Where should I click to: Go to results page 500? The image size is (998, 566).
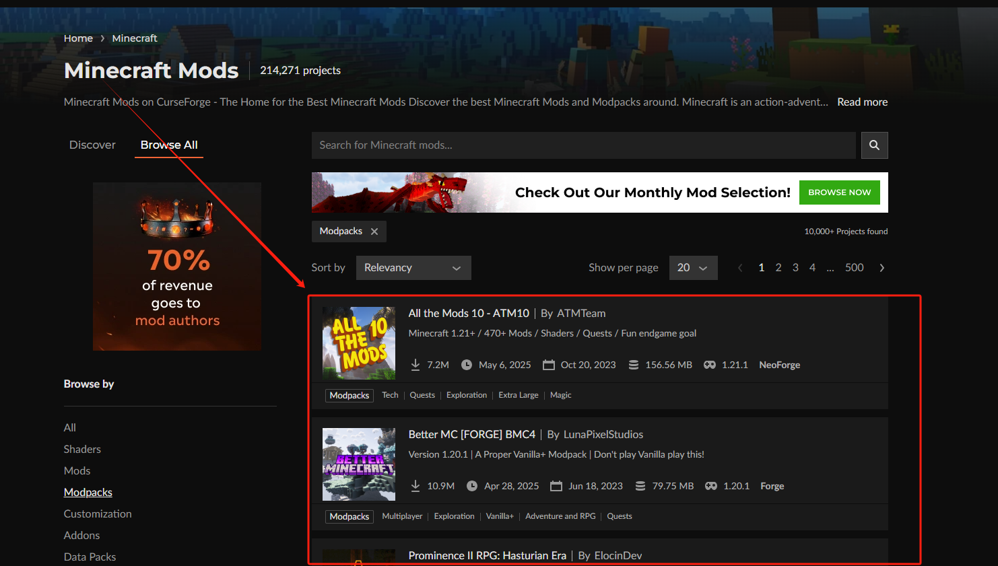(x=855, y=268)
